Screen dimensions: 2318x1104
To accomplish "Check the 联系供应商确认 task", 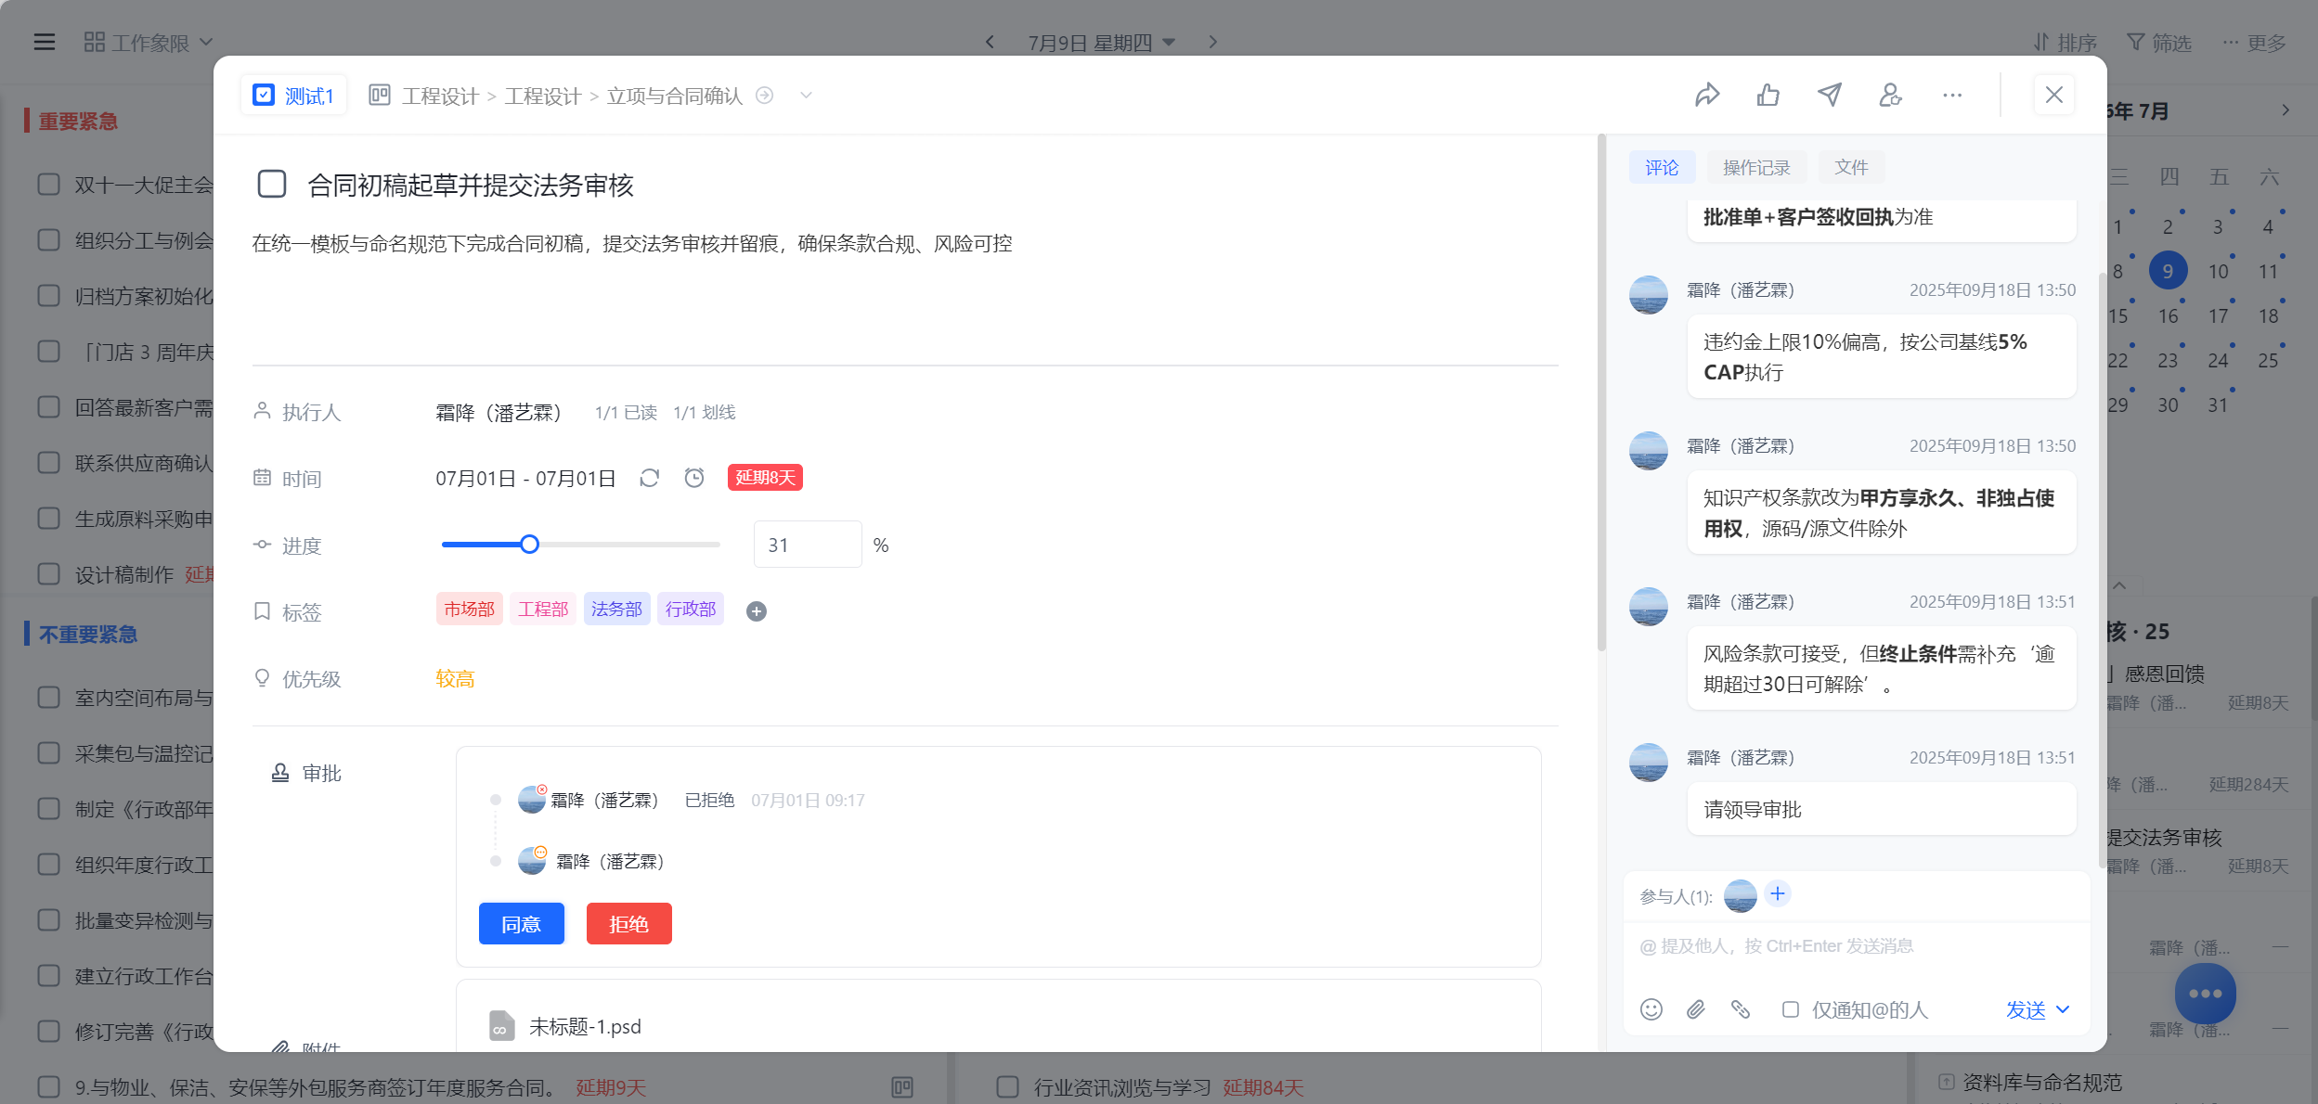I will (x=49, y=463).
